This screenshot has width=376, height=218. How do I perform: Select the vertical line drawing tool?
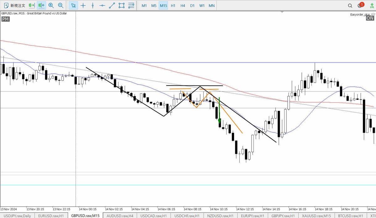[93, 5]
